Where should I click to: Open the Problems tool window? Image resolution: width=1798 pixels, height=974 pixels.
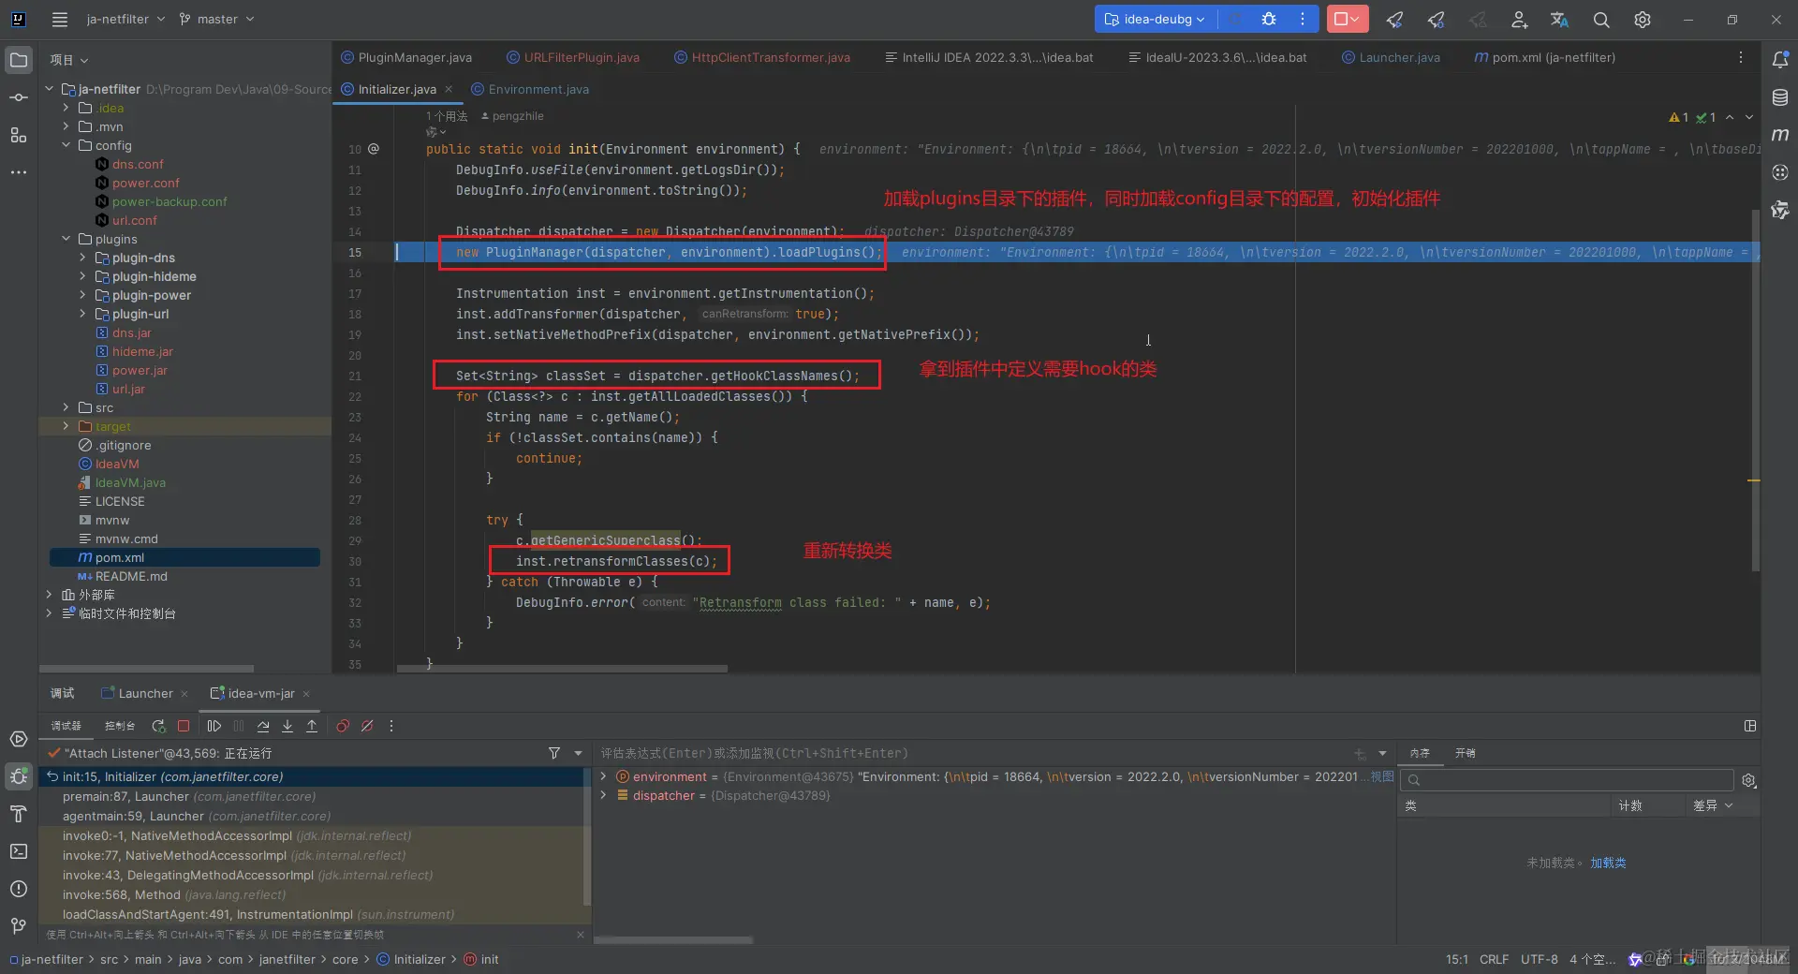pyautogui.click(x=19, y=889)
